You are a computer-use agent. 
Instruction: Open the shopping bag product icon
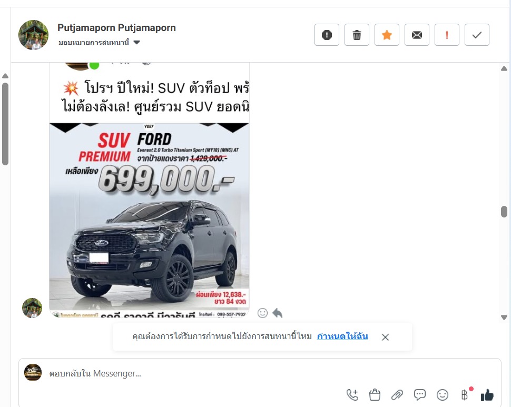pyautogui.click(x=375, y=395)
